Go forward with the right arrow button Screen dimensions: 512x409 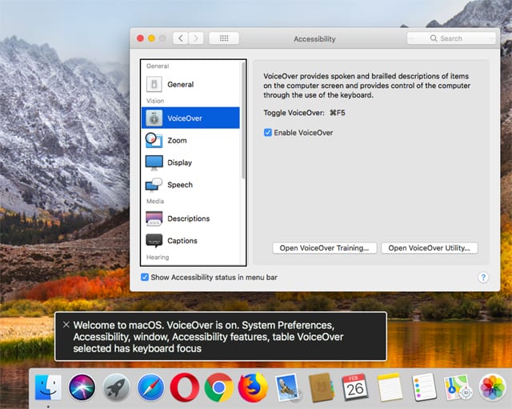[x=196, y=38]
